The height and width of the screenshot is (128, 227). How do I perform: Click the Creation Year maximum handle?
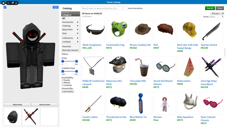pos(77,71)
